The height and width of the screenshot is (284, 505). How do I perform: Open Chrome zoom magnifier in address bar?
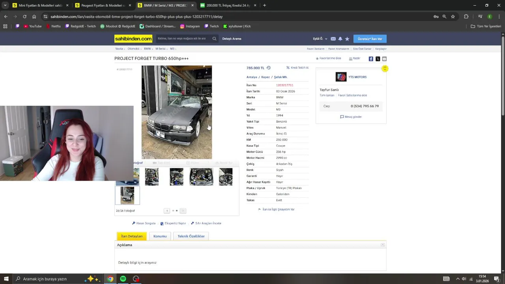click(444, 17)
